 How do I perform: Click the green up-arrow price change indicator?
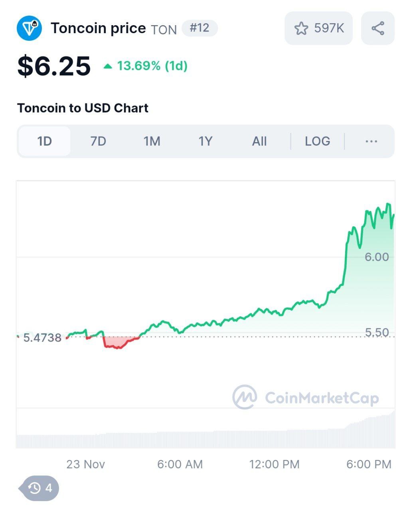point(108,66)
